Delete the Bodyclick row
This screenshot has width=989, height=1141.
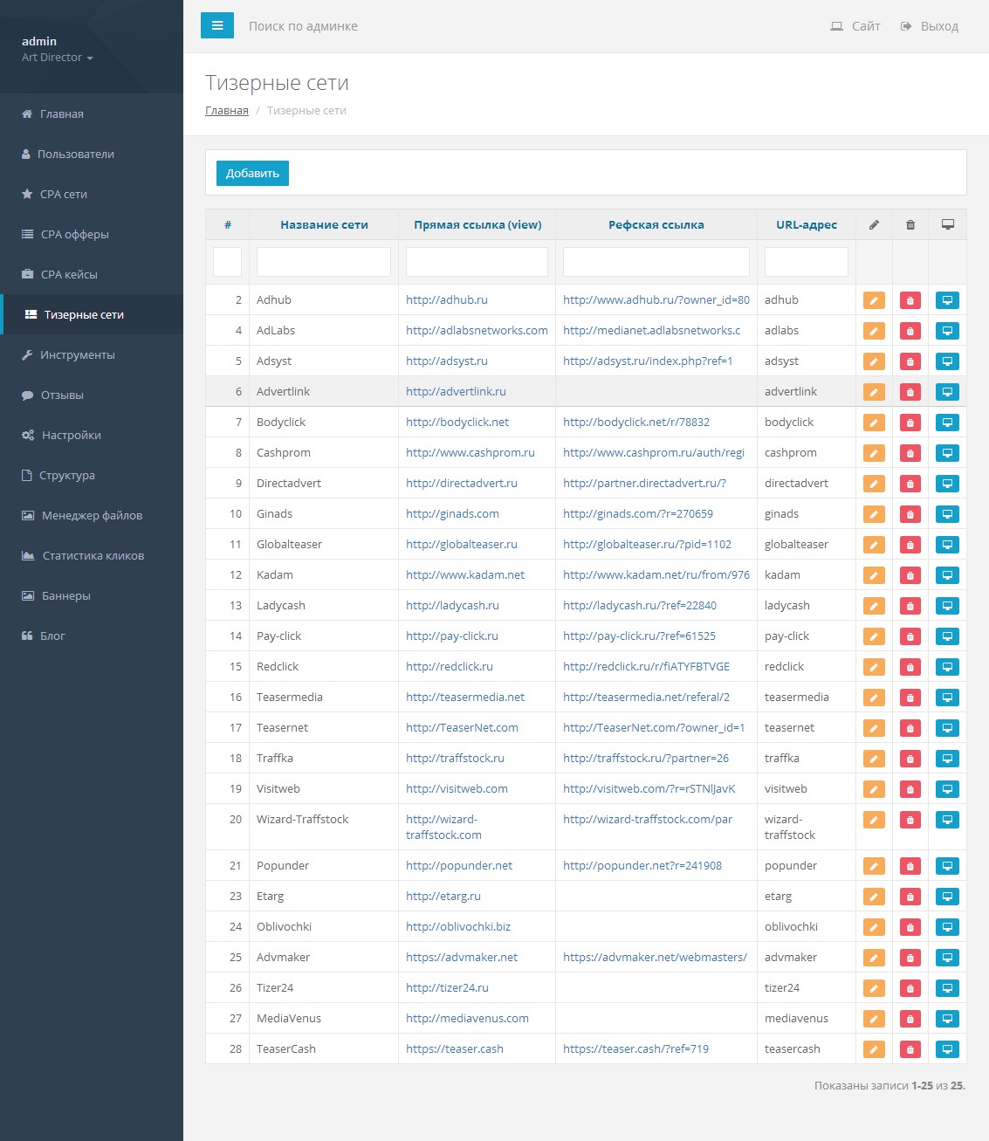(910, 423)
